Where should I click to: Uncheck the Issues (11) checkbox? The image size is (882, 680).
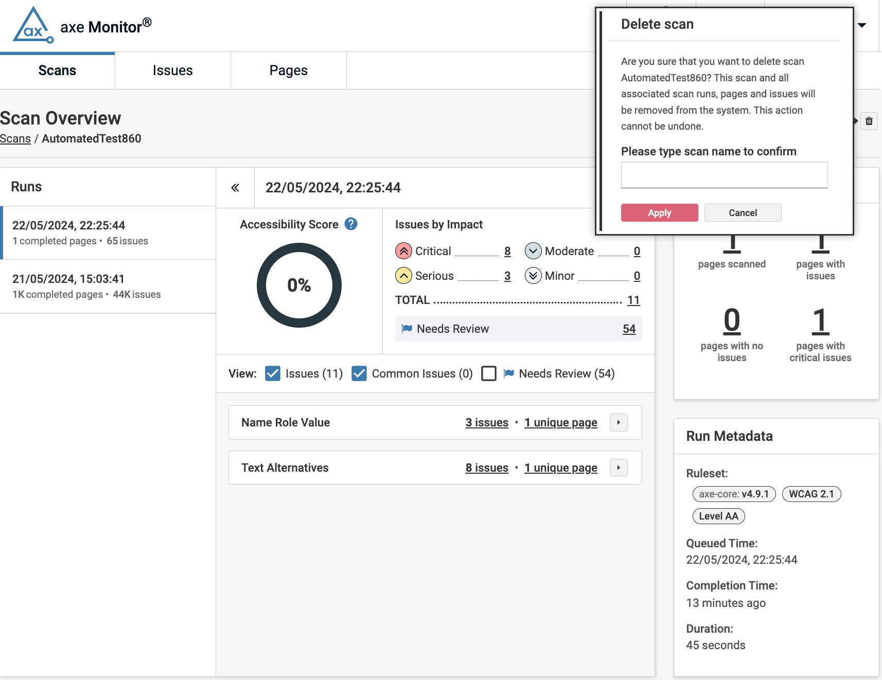[x=273, y=373]
